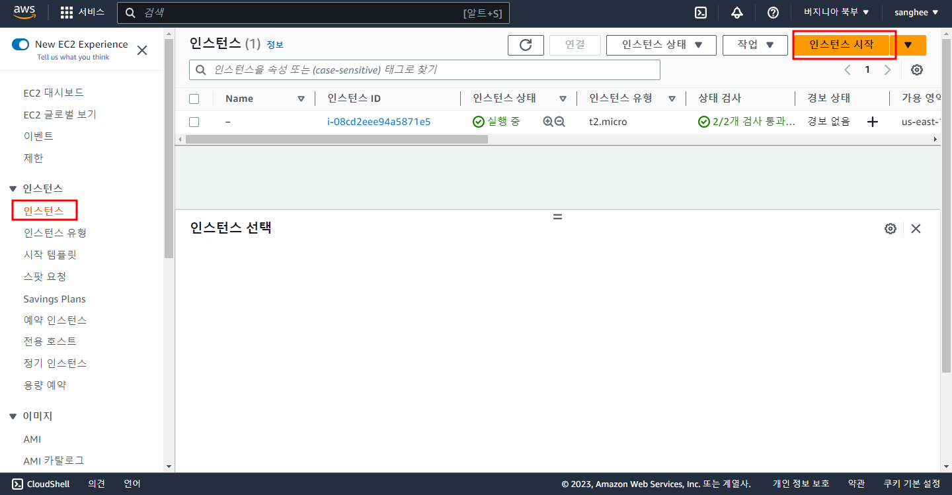Click Tell us what you think
The height and width of the screenshot is (495, 952).
pyautogui.click(x=73, y=58)
